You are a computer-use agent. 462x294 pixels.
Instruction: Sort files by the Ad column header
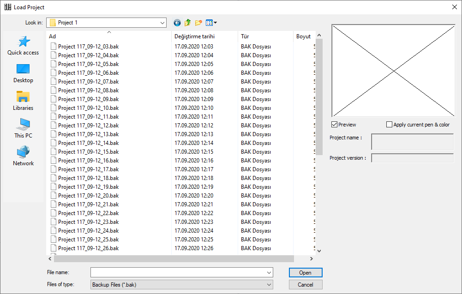[x=109, y=36]
